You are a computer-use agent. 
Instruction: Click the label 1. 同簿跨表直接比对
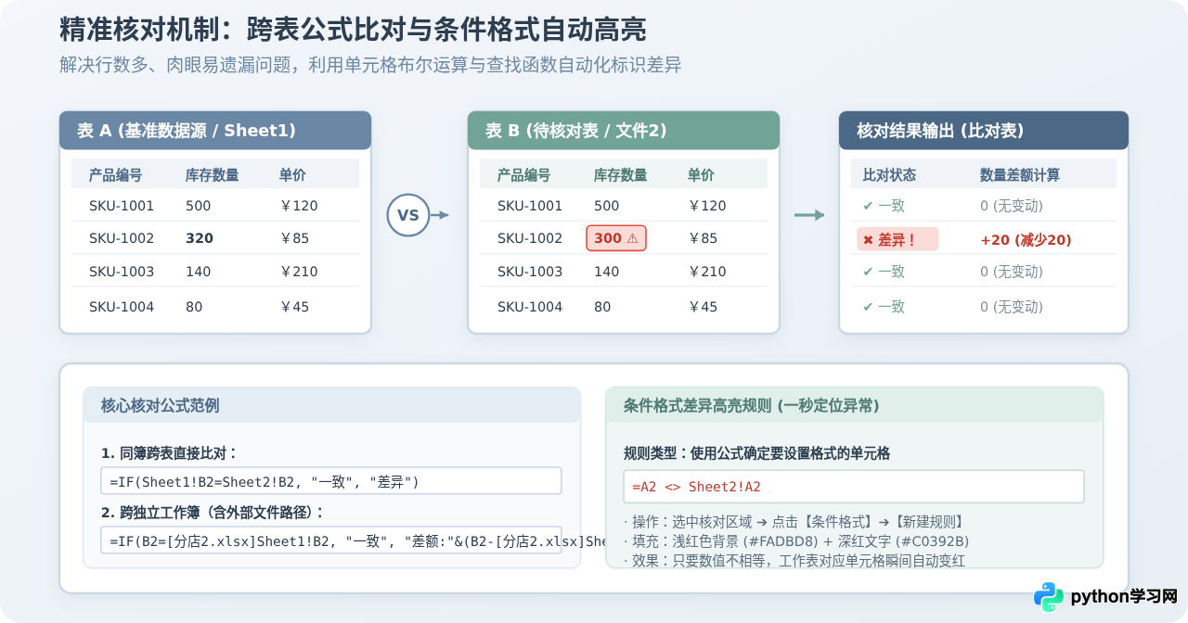tap(169, 453)
